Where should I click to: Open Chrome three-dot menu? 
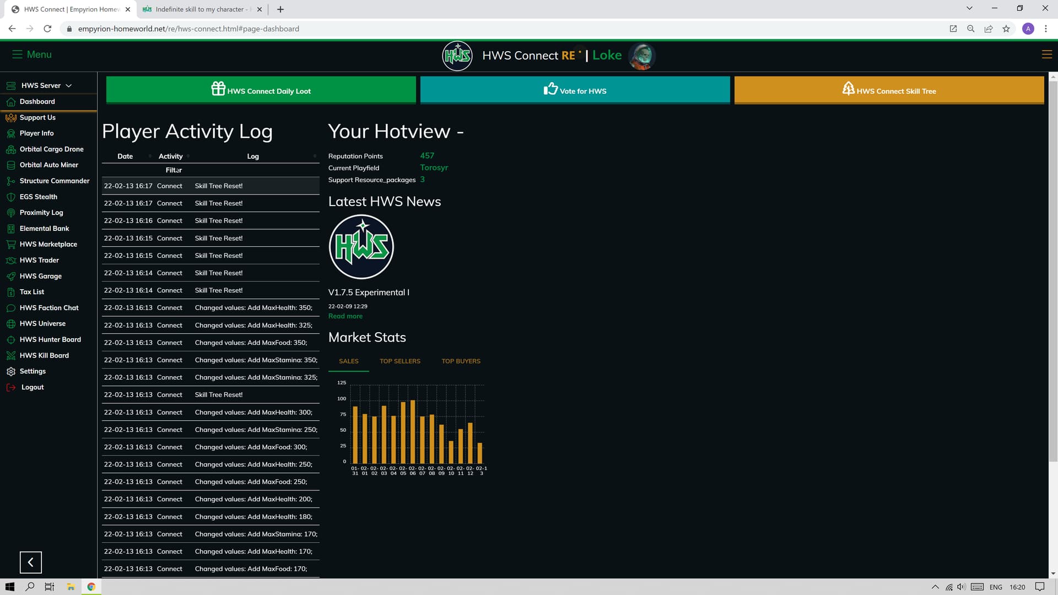(1046, 29)
